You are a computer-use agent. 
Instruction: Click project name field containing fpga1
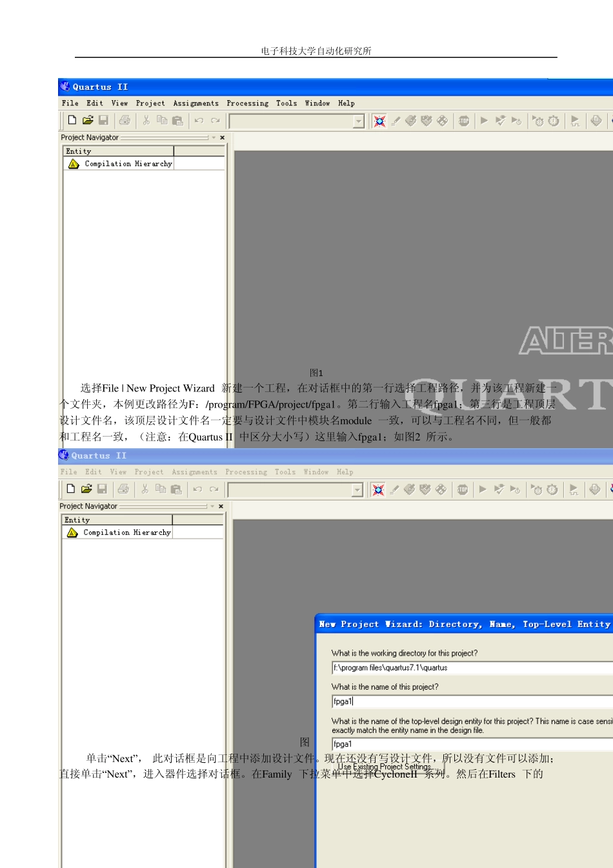click(472, 701)
